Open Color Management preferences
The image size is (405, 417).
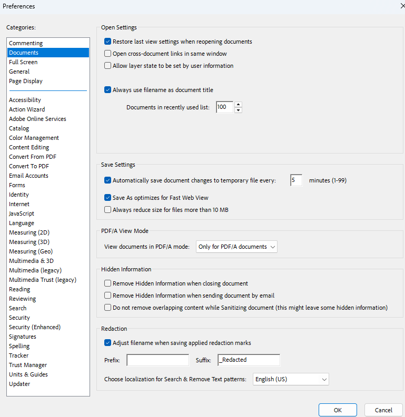(48, 138)
